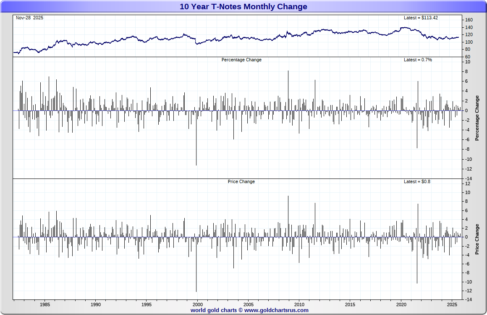Click the deep negative price bar near 2021

click(417, 260)
